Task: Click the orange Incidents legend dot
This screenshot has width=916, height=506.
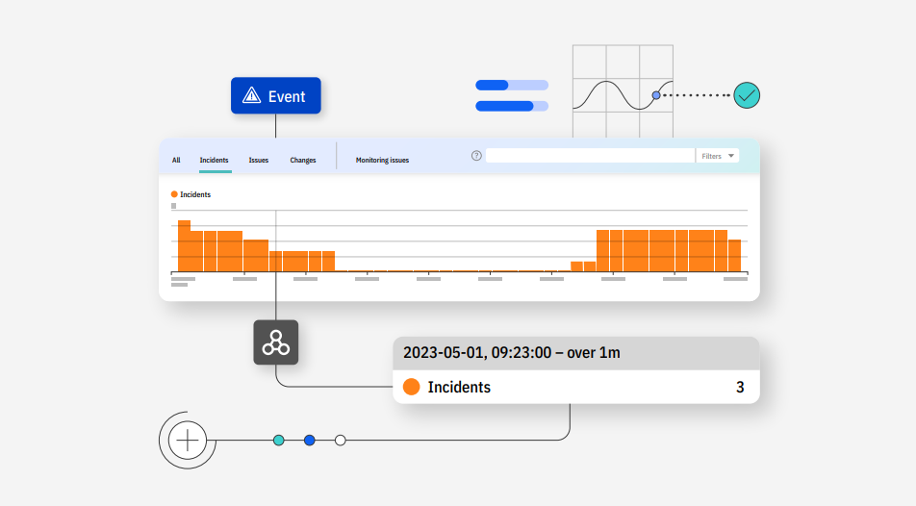Action: (x=174, y=194)
